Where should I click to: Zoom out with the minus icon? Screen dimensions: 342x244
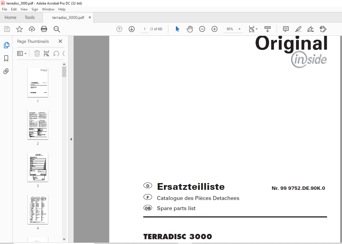202,29
